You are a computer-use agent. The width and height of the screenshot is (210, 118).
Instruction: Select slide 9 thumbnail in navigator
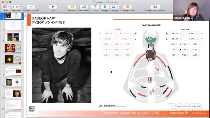coord(13,71)
